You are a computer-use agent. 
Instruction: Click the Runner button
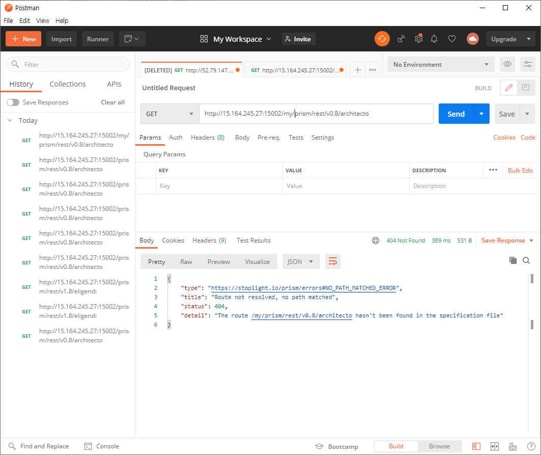[98, 39]
